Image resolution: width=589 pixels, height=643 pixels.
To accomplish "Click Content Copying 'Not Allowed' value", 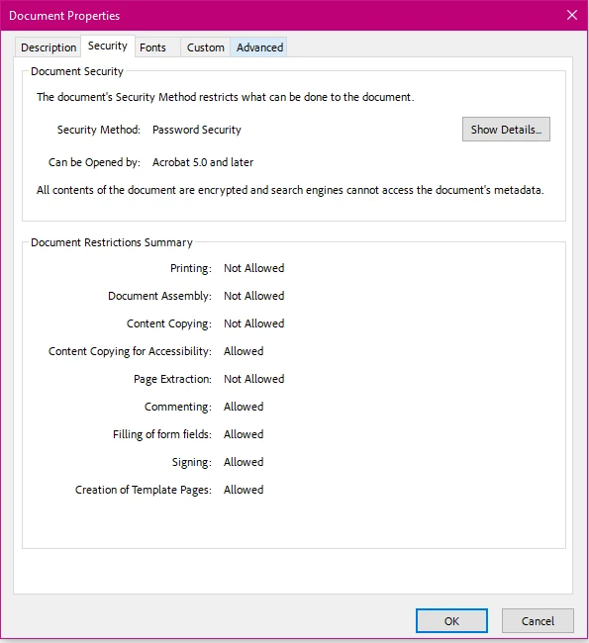I will pyautogui.click(x=253, y=323).
